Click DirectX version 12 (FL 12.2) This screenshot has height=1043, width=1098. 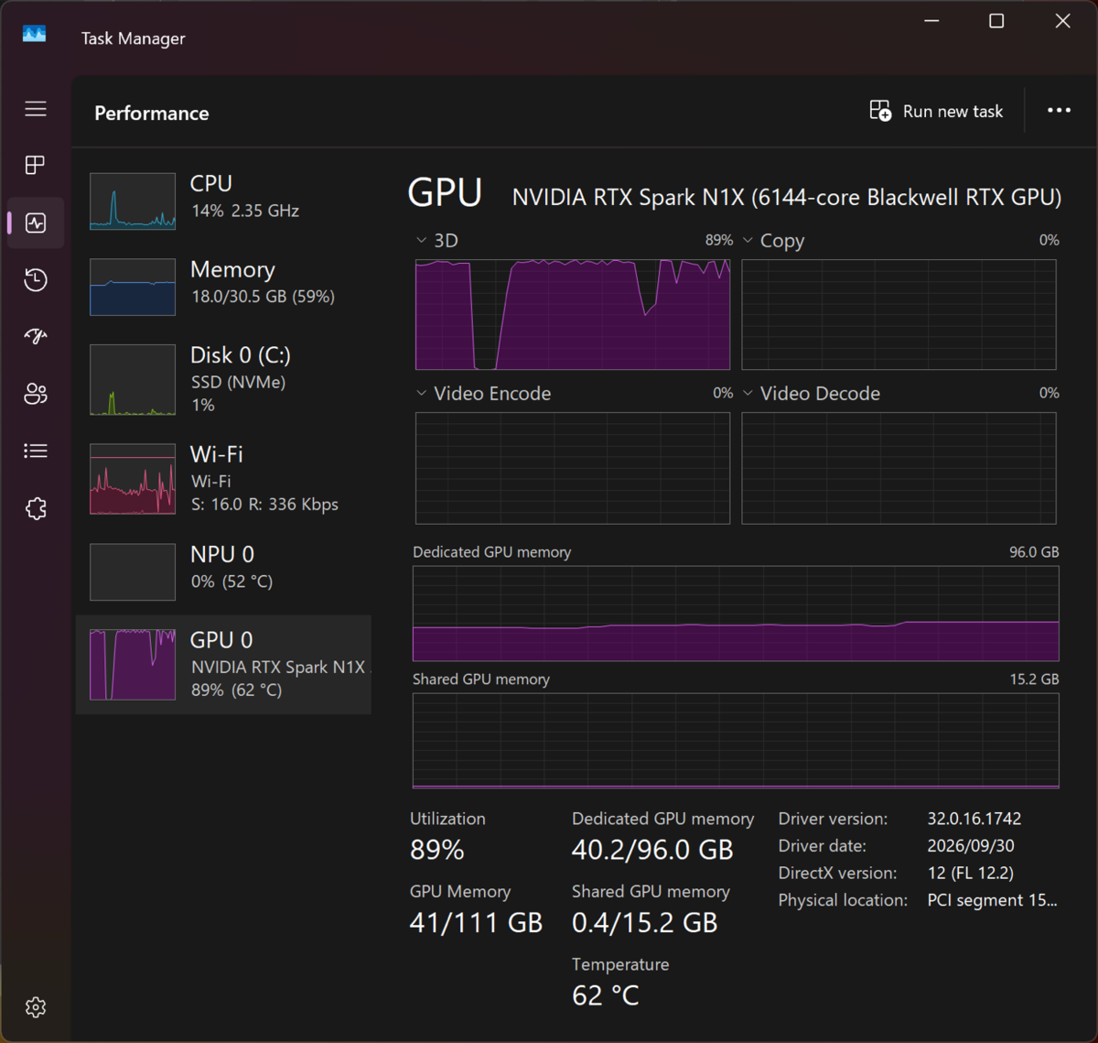point(970,873)
